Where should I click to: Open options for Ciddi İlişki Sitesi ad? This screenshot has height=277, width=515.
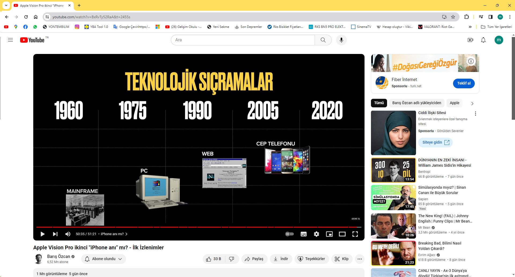tap(475, 114)
